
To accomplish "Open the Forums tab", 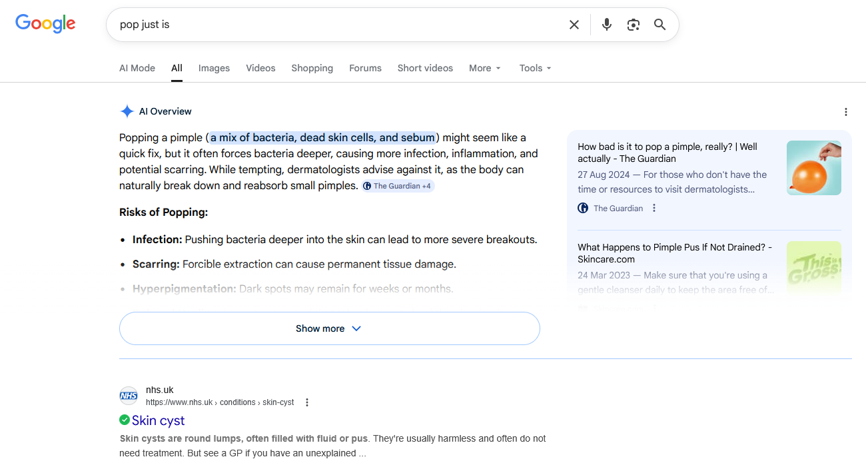I will click(365, 68).
